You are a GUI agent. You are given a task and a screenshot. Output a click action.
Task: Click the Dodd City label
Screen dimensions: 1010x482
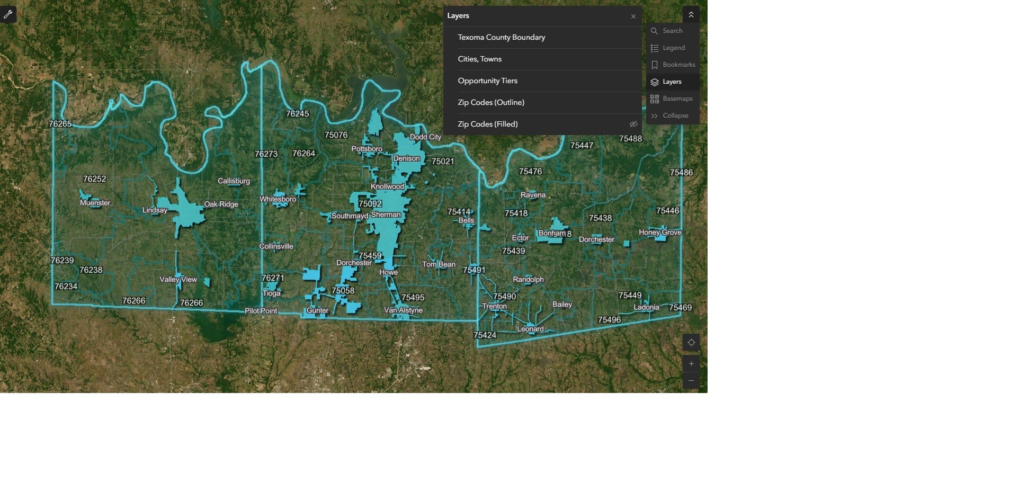(x=425, y=137)
